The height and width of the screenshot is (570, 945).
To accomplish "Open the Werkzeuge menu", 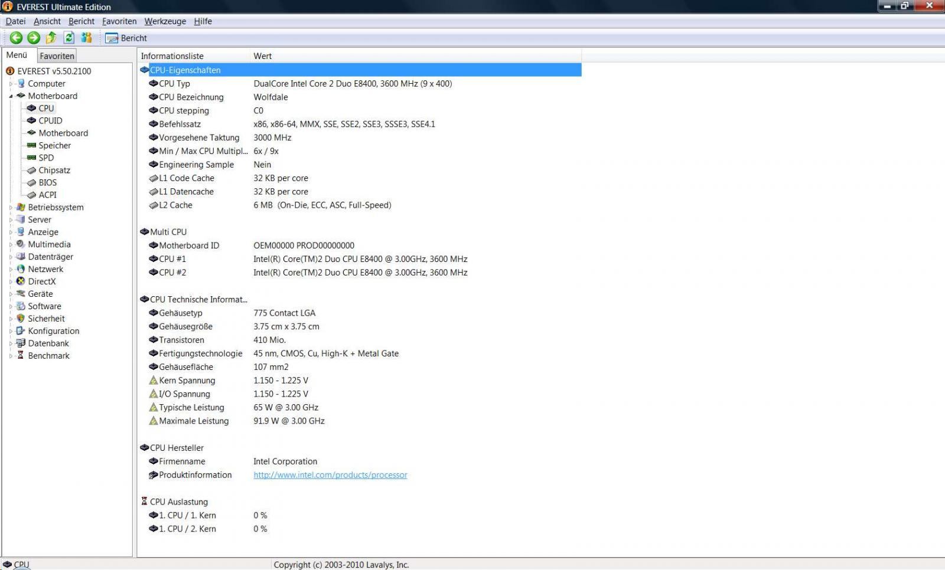I will [165, 21].
